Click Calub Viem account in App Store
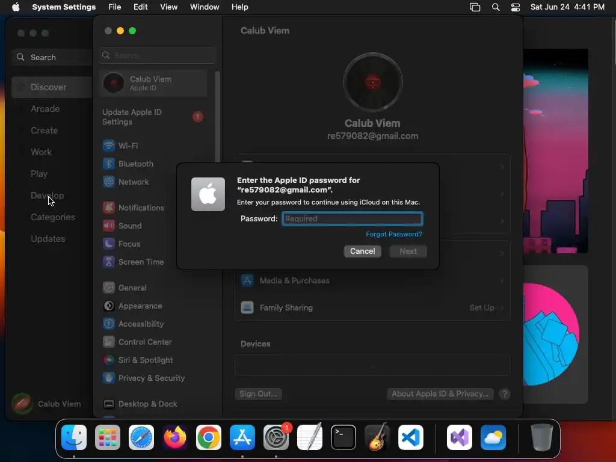This screenshot has height=462, width=616. tap(46, 404)
